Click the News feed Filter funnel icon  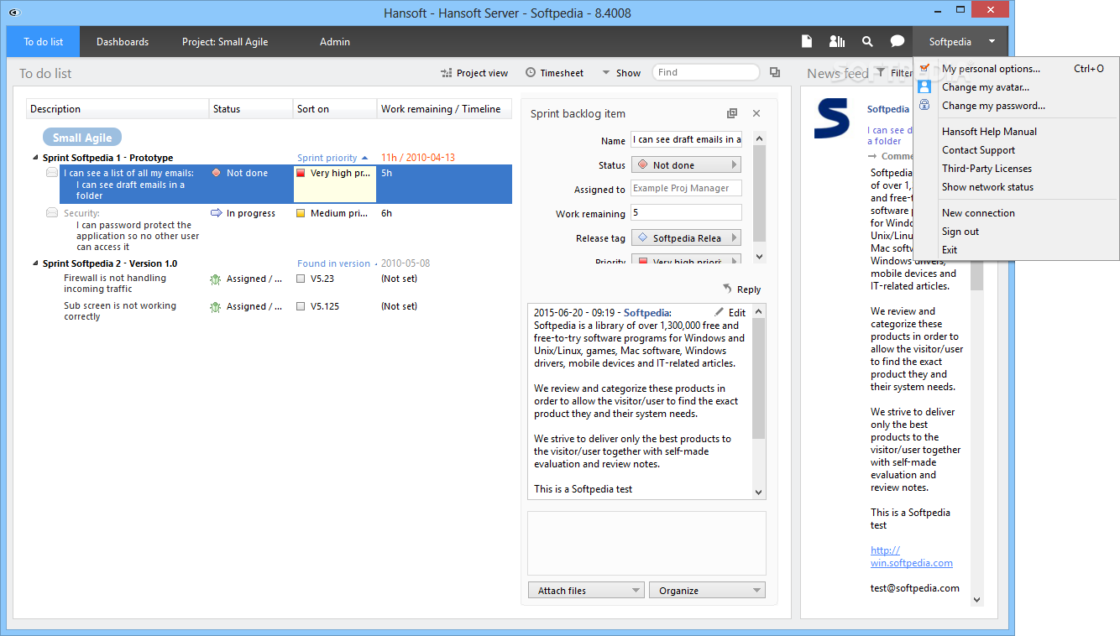click(880, 73)
